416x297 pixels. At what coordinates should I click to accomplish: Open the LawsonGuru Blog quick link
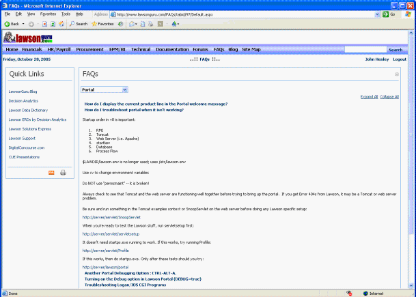click(23, 91)
